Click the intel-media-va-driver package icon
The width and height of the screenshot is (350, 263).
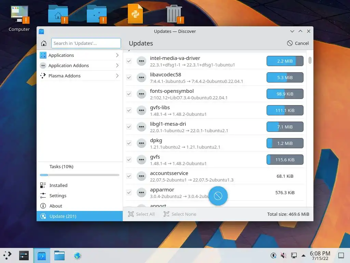[x=142, y=61]
